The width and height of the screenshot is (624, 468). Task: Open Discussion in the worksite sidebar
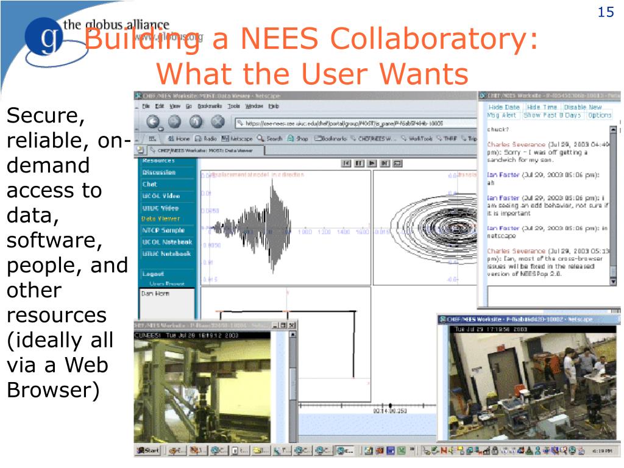[x=159, y=172]
